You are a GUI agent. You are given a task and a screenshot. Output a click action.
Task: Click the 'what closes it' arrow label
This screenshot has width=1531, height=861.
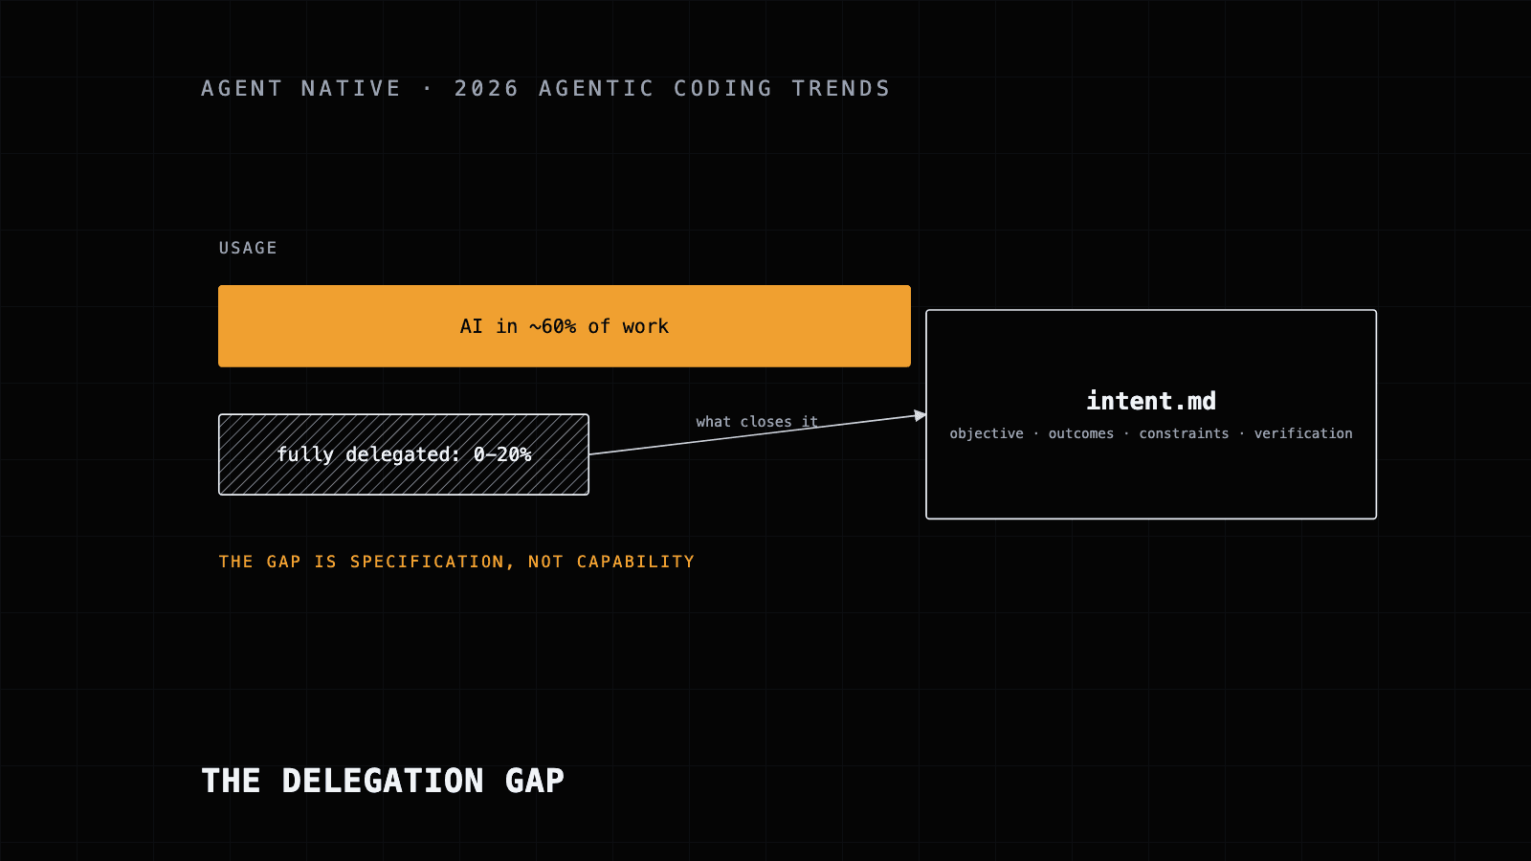pos(757,421)
